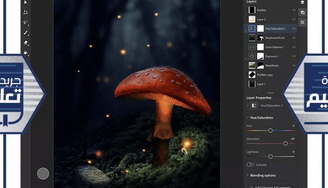Select the Move tool arrow
This screenshot has height=188, width=328.
pos(26,2)
